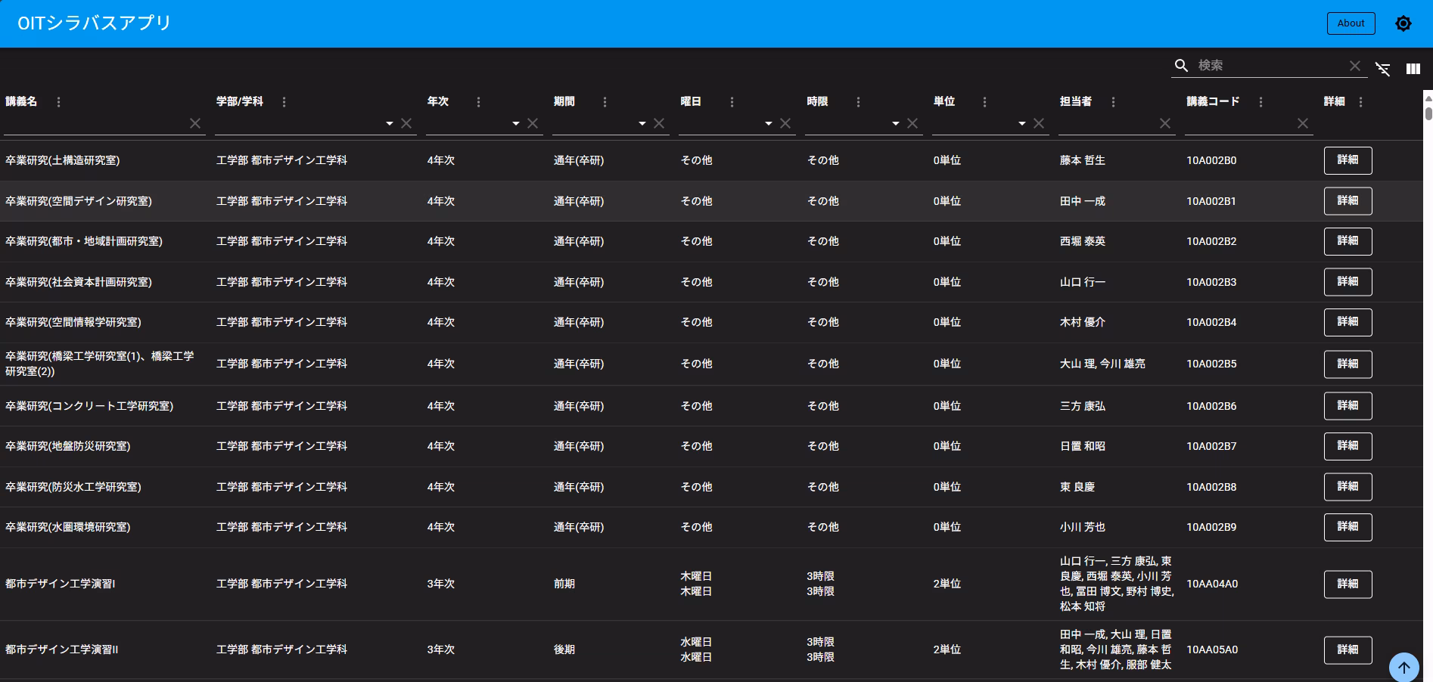Expand the 曜日 filter dropdown
Image resolution: width=1433 pixels, height=682 pixels.
pyautogui.click(x=769, y=123)
